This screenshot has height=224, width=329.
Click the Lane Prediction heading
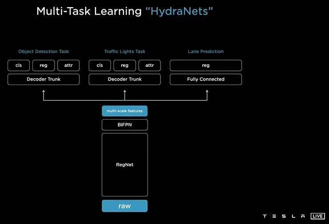[x=206, y=51]
